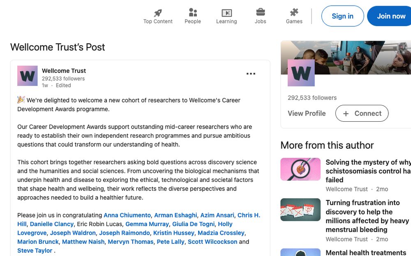Open the post's three-dot options menu

pos(251,74)
